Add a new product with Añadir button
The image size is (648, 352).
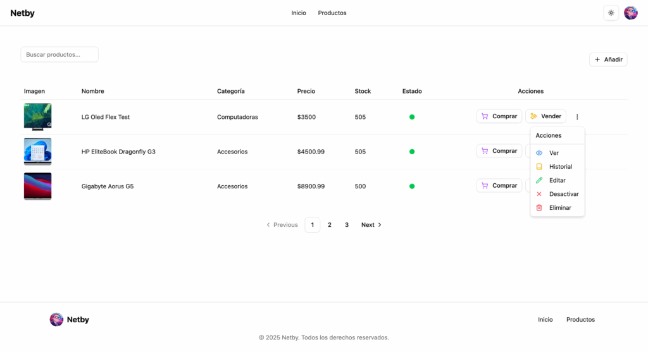click(608, 59)
